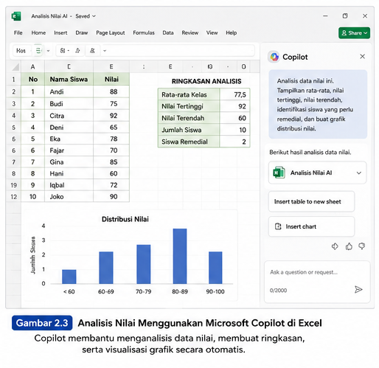This screenshot has height=368, width=379.
Task: Close the Excel window
Action: point(365,16)
